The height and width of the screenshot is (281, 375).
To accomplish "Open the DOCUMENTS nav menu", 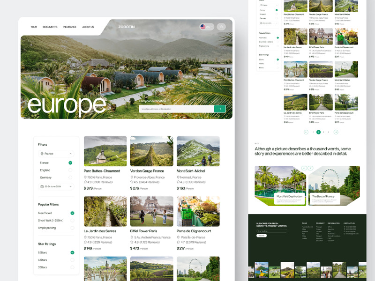I will 50,27.
